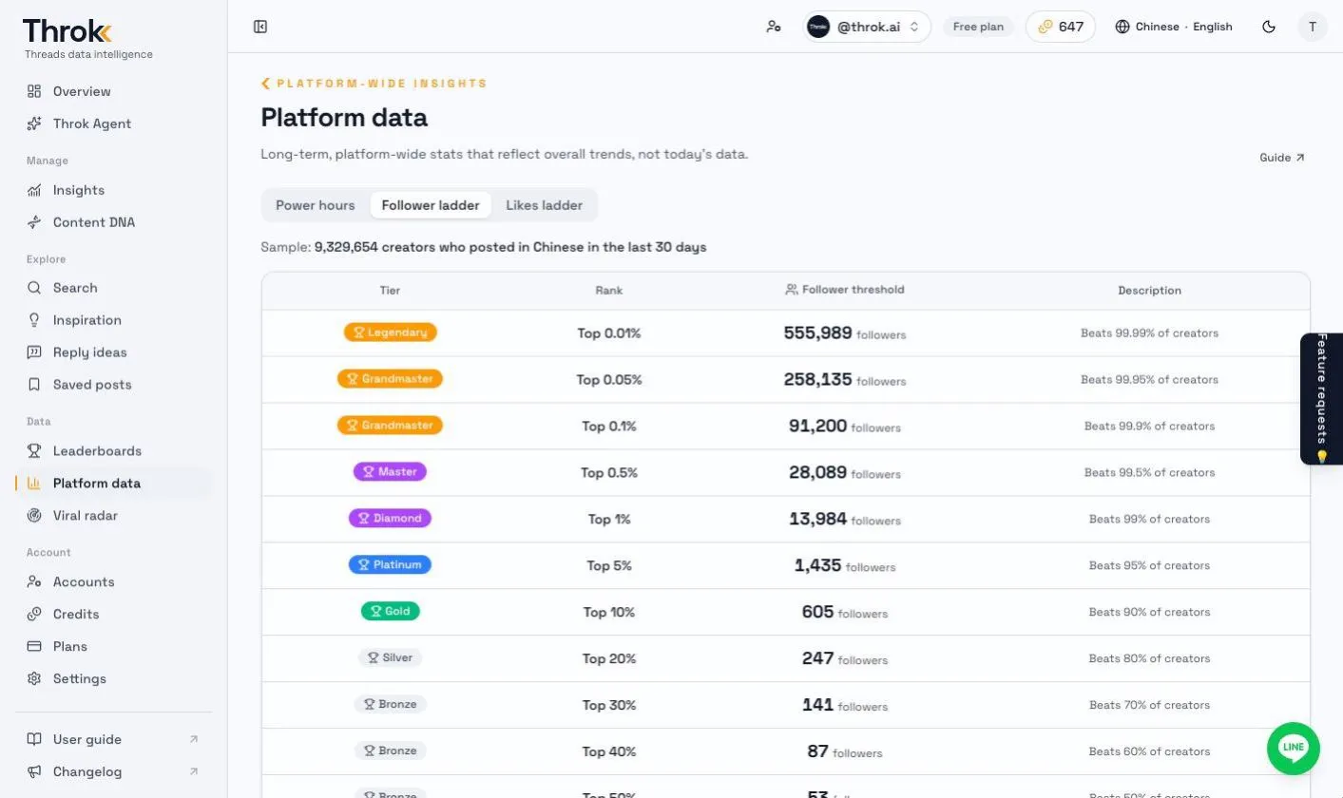Click the Throk Agent sparkle icon
The height and width of the screenshot is (798, 1343).
[x=34, y=123]
